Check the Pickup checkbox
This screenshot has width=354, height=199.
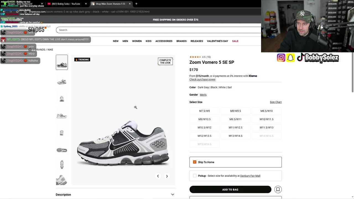tap(195, 176)
